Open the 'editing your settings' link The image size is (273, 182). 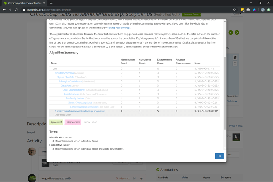click(x=118, y=28)
